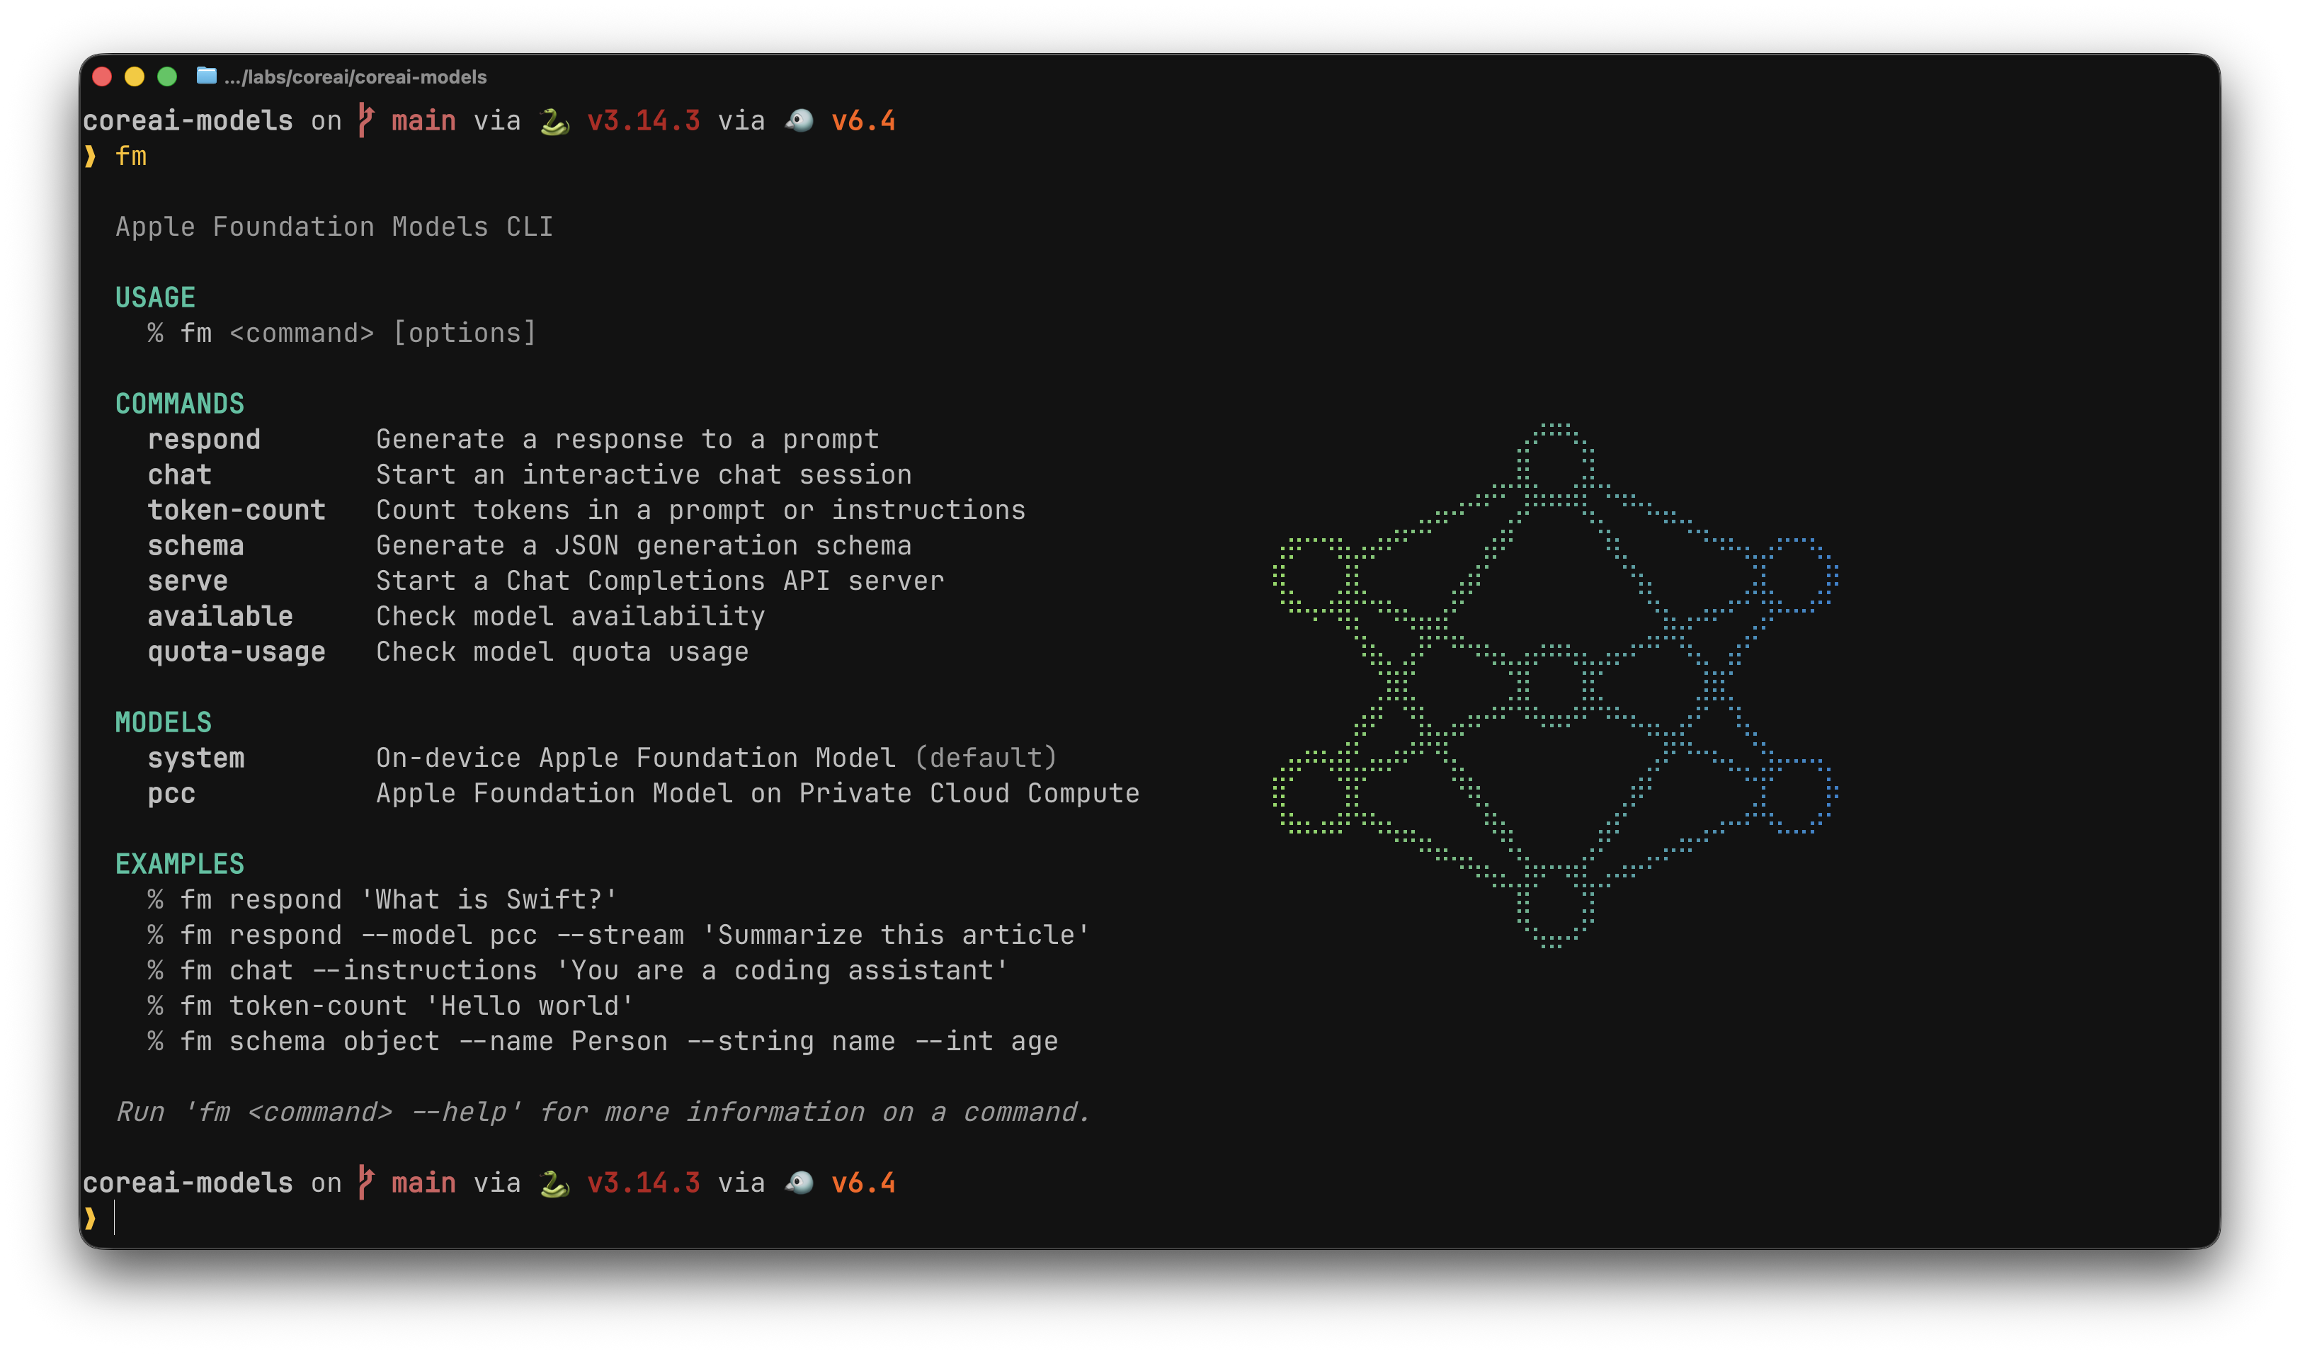Click 'Start a Chat Completions API server'
The height and width of the screenshot is (1354, 2300).
point(660,581)
